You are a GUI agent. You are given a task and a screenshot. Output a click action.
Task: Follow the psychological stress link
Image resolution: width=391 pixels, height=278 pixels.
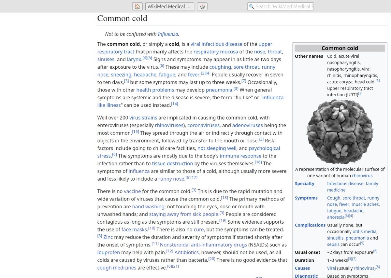click(189, 152)
